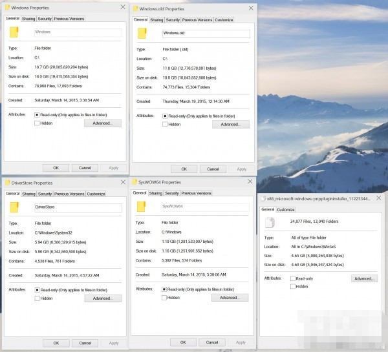The width and height of the screenshot is (388, 352).
Task: Open the Sharing tab in Windows Properties
Action: click(28, 19)
